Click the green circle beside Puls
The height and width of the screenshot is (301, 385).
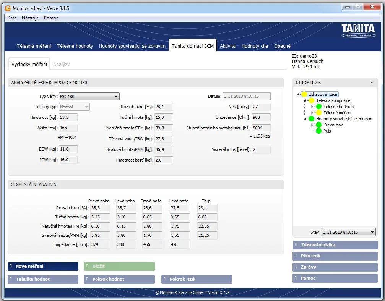pyautogui.click(x=318, y=131)
